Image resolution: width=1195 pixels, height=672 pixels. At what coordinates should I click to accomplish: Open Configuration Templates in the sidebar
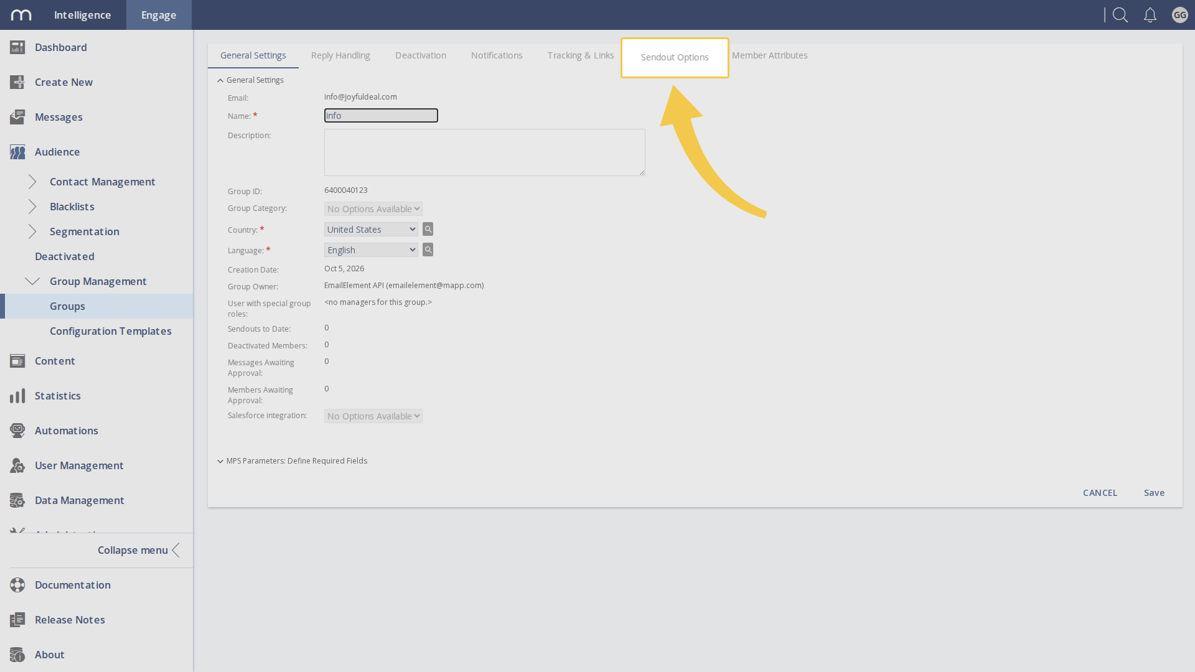point(111,331)
